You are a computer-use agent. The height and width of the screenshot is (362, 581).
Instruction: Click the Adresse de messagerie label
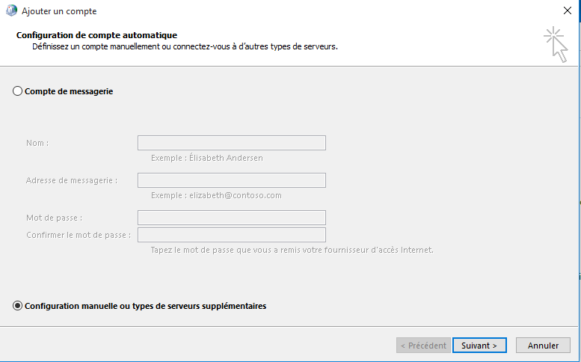click(71, 180)
